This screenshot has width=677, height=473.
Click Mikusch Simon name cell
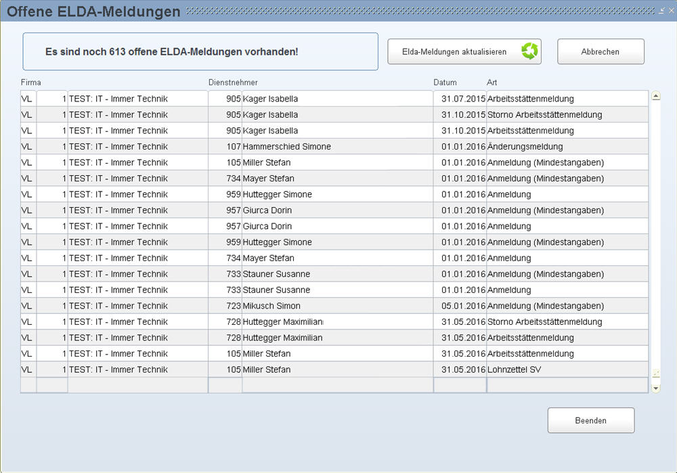click(337, 306)
